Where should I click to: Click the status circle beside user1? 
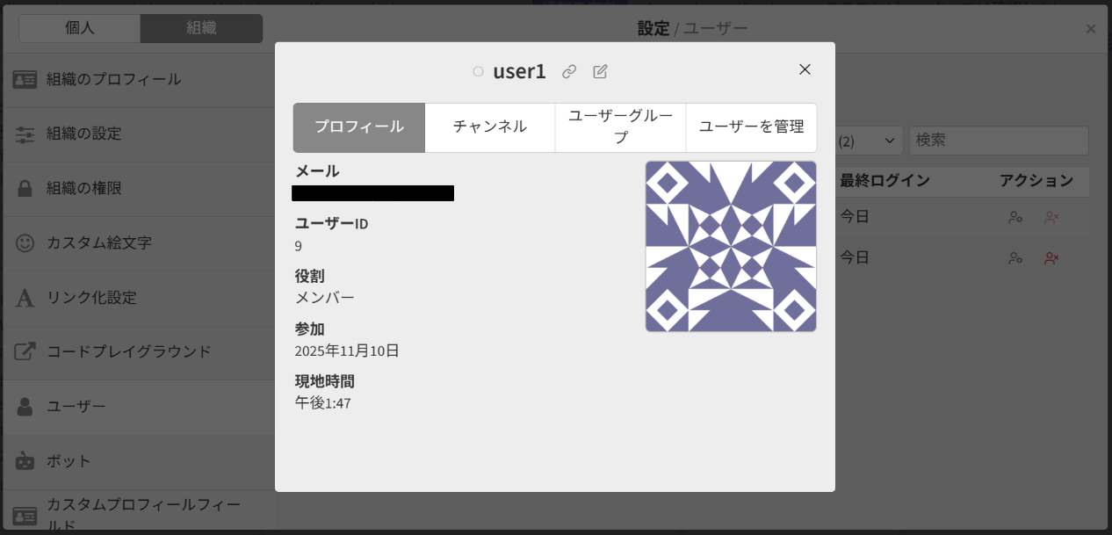(477, 71)
